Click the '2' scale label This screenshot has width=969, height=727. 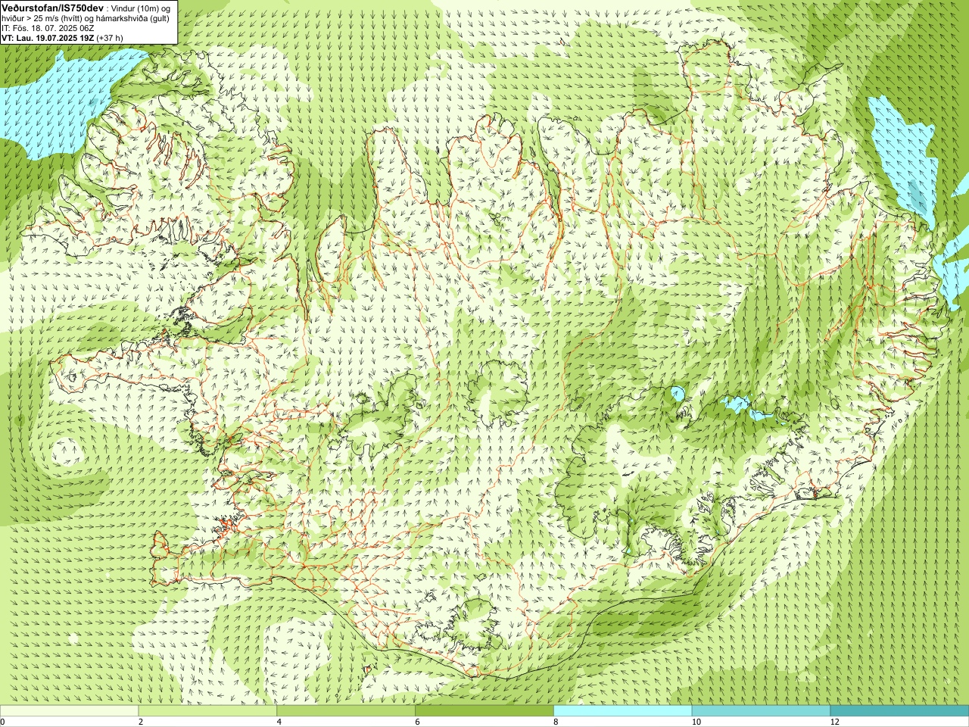pyautogui.click(x=141, y=722)
